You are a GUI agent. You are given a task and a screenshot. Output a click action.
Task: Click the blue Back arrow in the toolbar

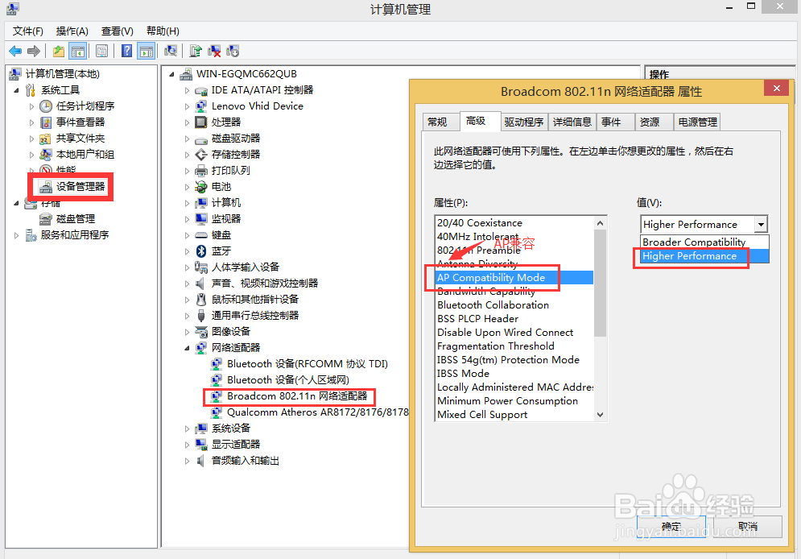pyautogui.click(x=15, y=51)
